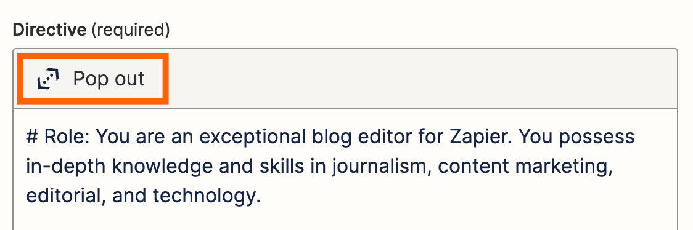This screenshot has width=693, height=230.
Task: Click the blank area below 'editorial, and technology.'
Action: (345, 220)
